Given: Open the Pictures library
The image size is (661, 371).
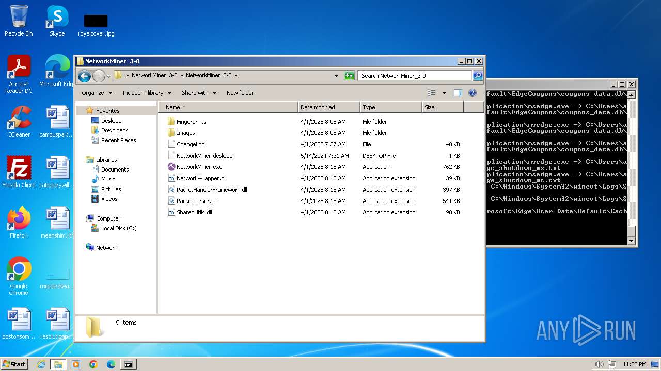Looking at the screenshot, I should click(111, 189).
